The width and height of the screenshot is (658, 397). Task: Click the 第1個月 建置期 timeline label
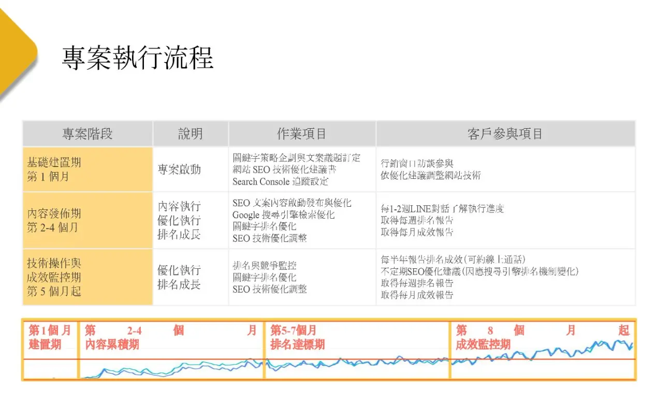click(x=50, y=337)
